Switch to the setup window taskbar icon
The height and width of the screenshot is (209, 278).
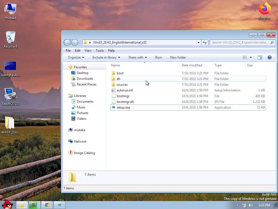59,205
